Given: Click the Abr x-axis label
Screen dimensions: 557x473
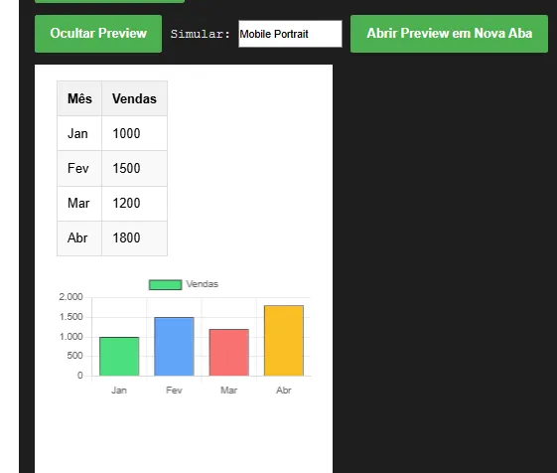Looking at the screenshot, I should [284, 391].
